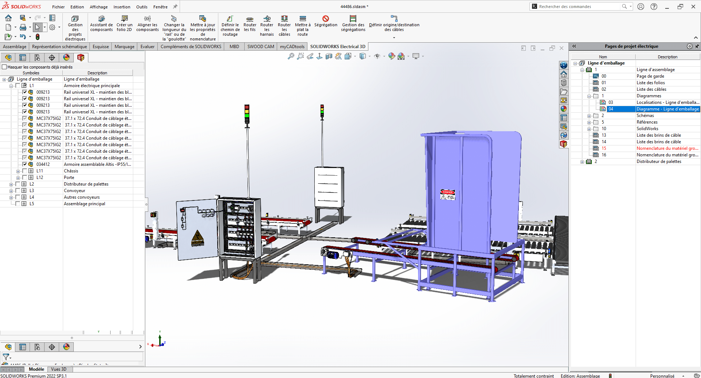Expand bottom panel with right chevron

140,347
